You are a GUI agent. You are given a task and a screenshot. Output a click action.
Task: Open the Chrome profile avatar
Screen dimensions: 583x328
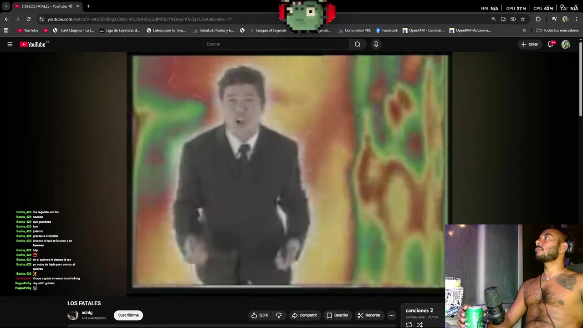click(x=565, y=19)
